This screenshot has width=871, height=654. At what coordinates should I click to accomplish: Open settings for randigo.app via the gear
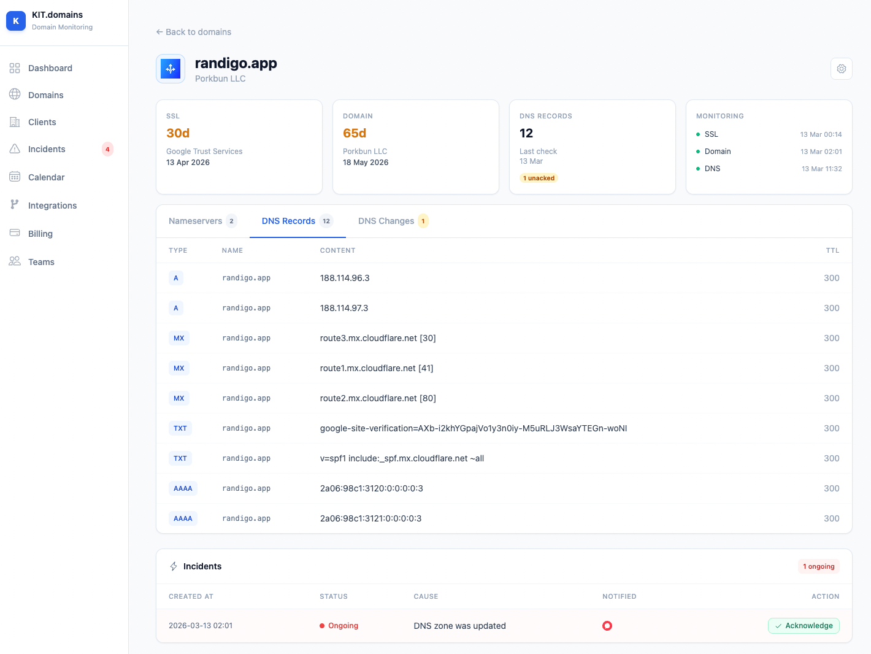(x=841, y=69)
